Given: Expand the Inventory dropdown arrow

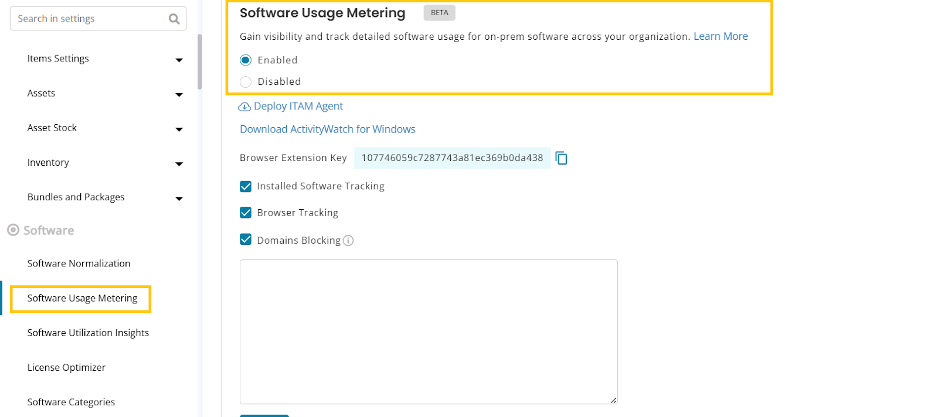Looking at the screenshot, I should [x=179, y=164].
